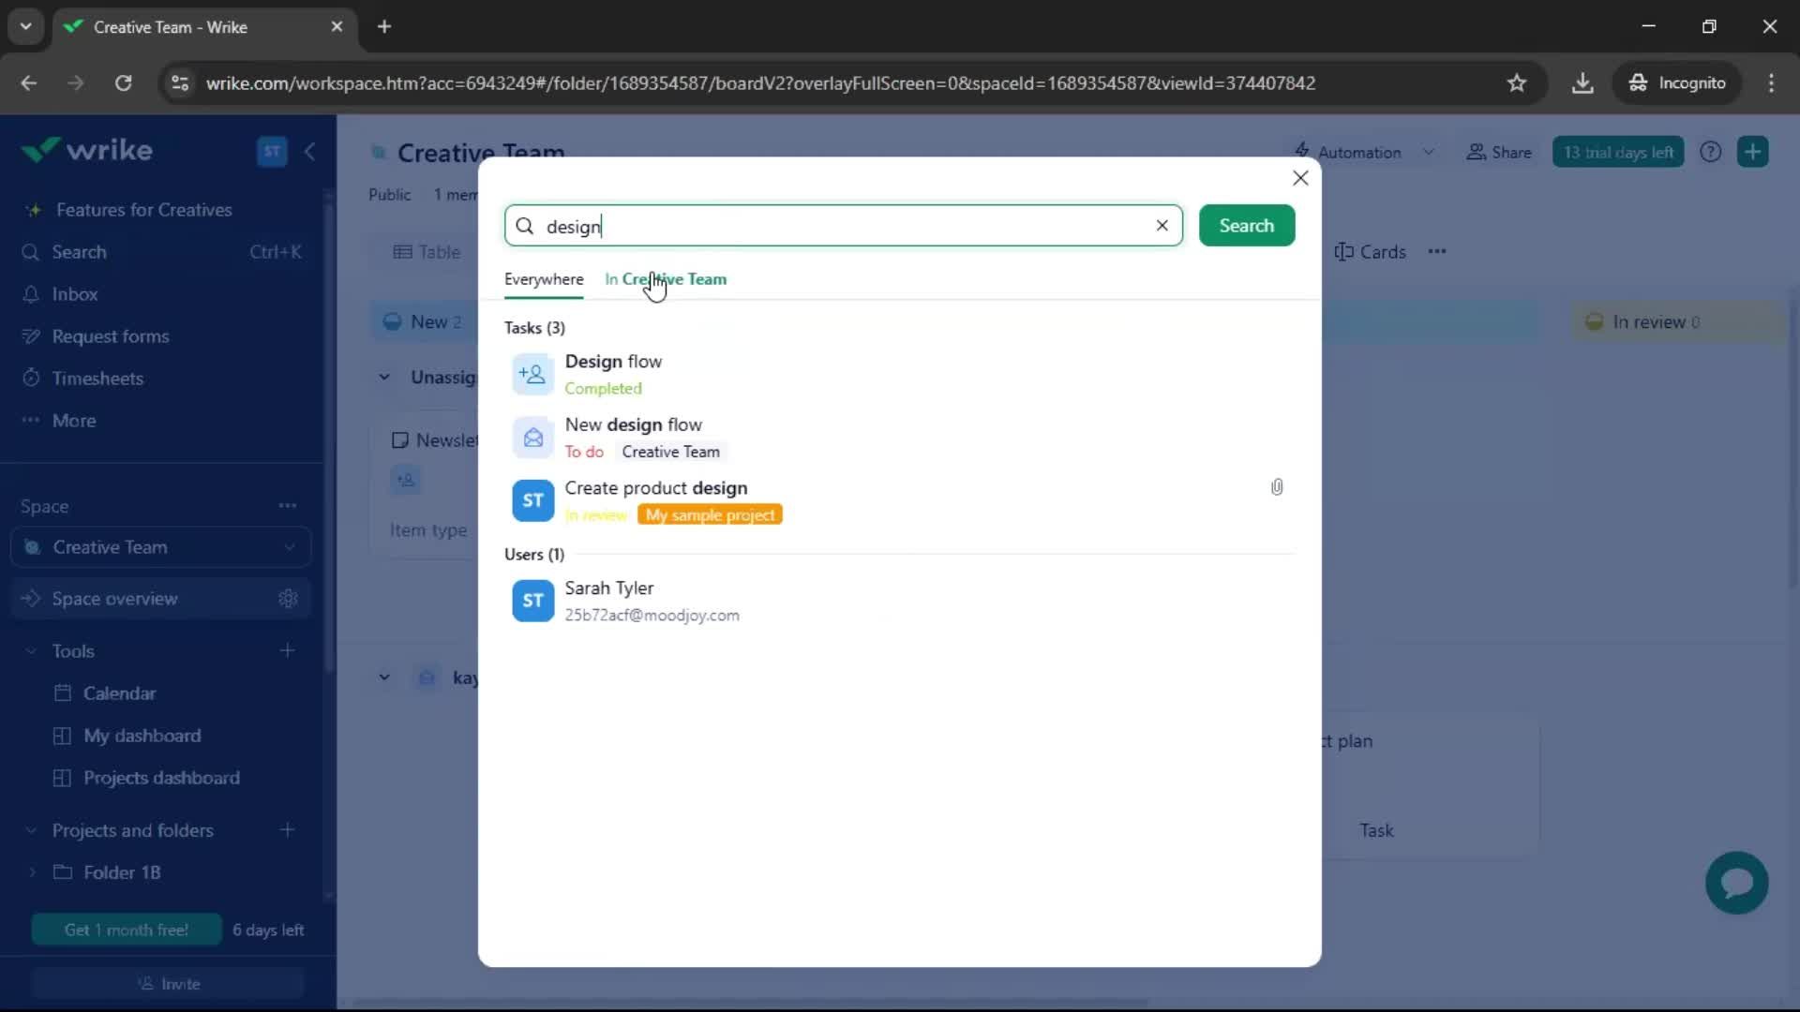Viewport: 1800px width, 1012px height.
Task: Open browser downloads icon
Action: click(x=1582, y=83)
